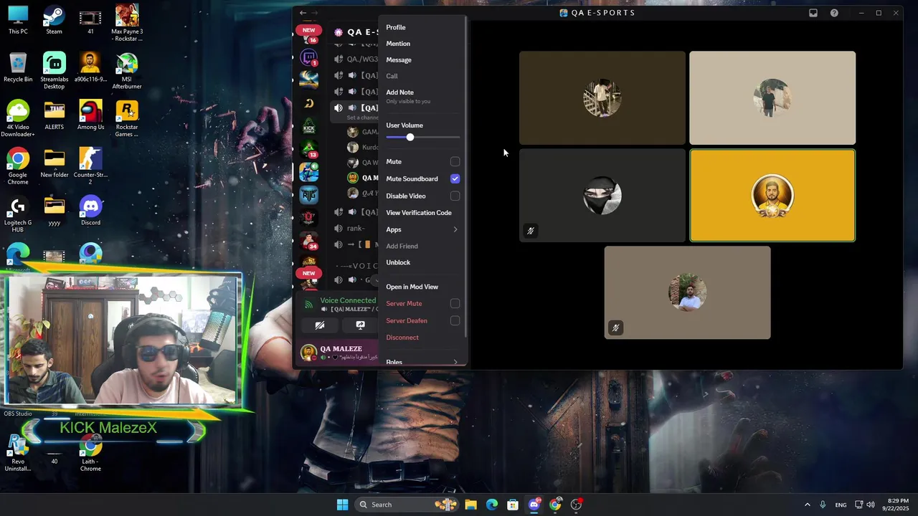Image resolution: width=918 pixels, height=516 pixels.
Task: Click the Discord back navigation arrow
Action: click(x=303, y=13)
